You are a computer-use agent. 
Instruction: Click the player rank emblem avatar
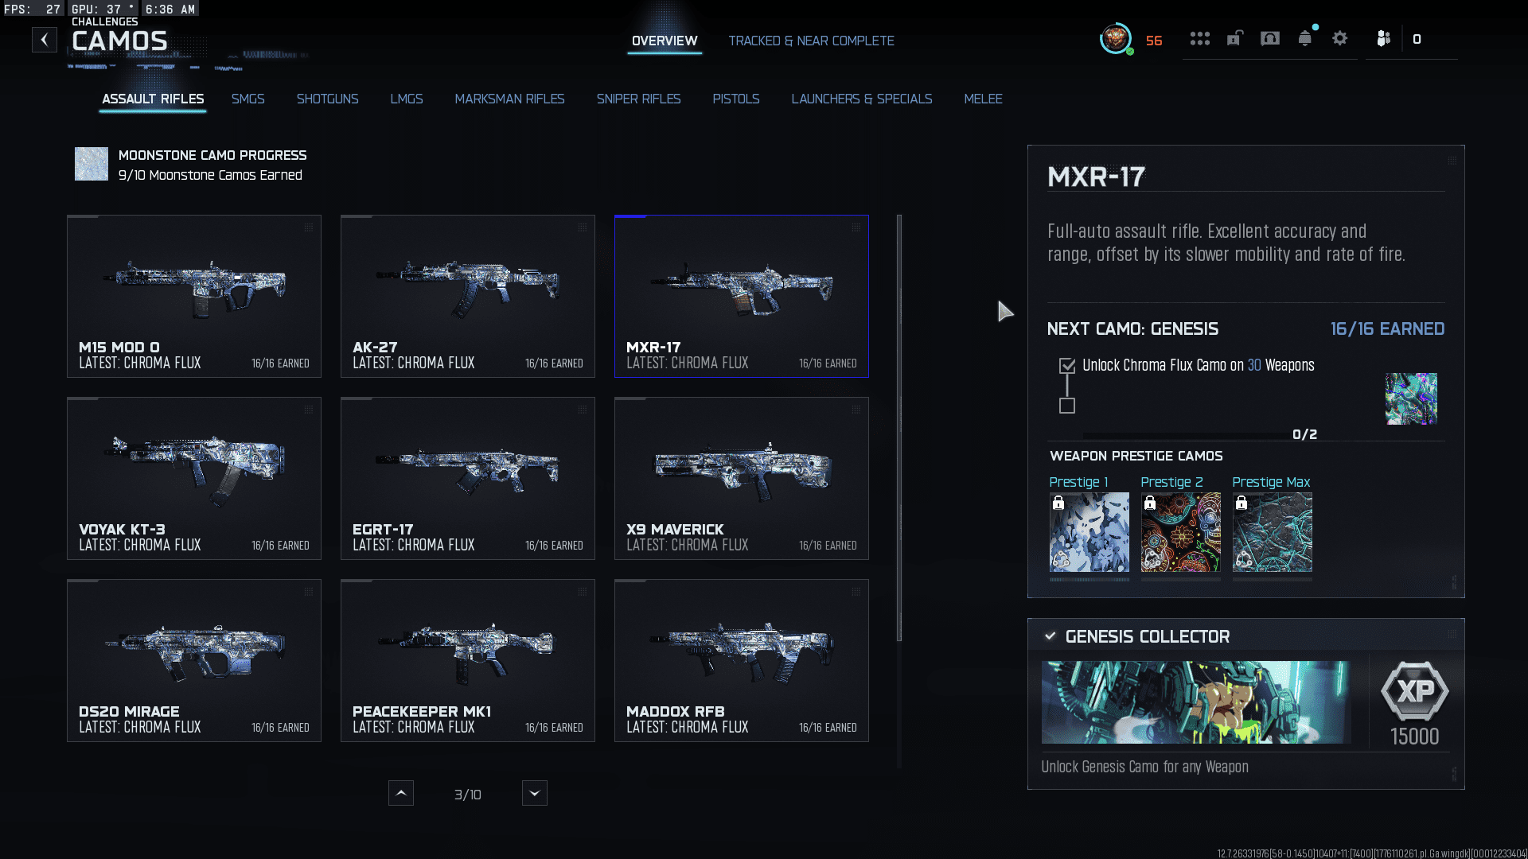(x=1116, y=38)
